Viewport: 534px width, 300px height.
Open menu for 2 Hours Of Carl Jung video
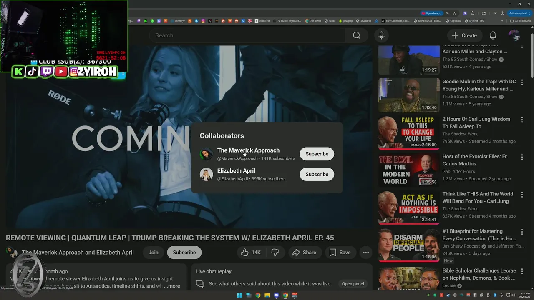[522, 120]
